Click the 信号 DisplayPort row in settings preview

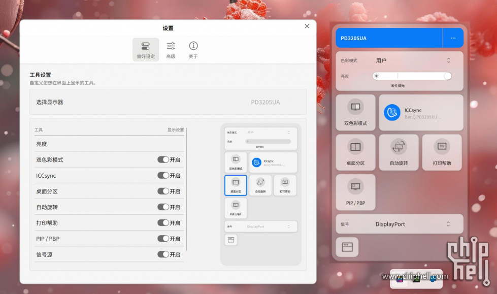pyautogui.click(x=261, y=226)
